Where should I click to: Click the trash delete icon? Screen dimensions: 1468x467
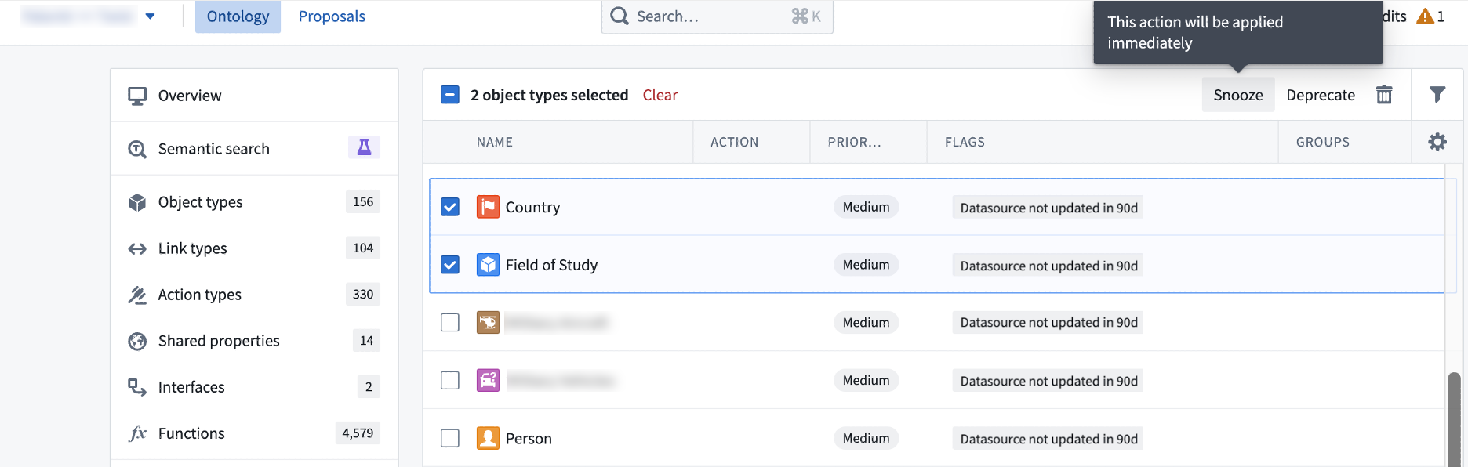[1384, 95]
